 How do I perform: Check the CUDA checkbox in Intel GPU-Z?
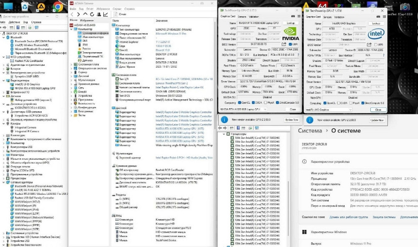coord(339,103)
